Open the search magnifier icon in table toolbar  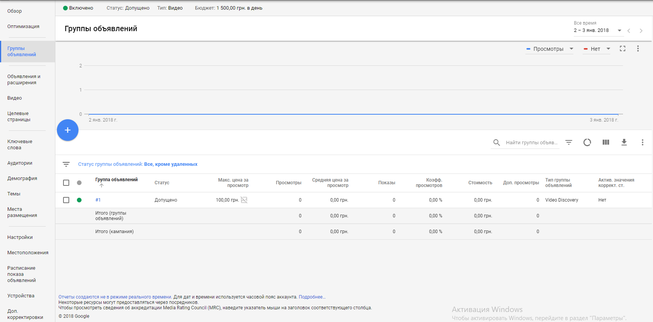(496, 143)
